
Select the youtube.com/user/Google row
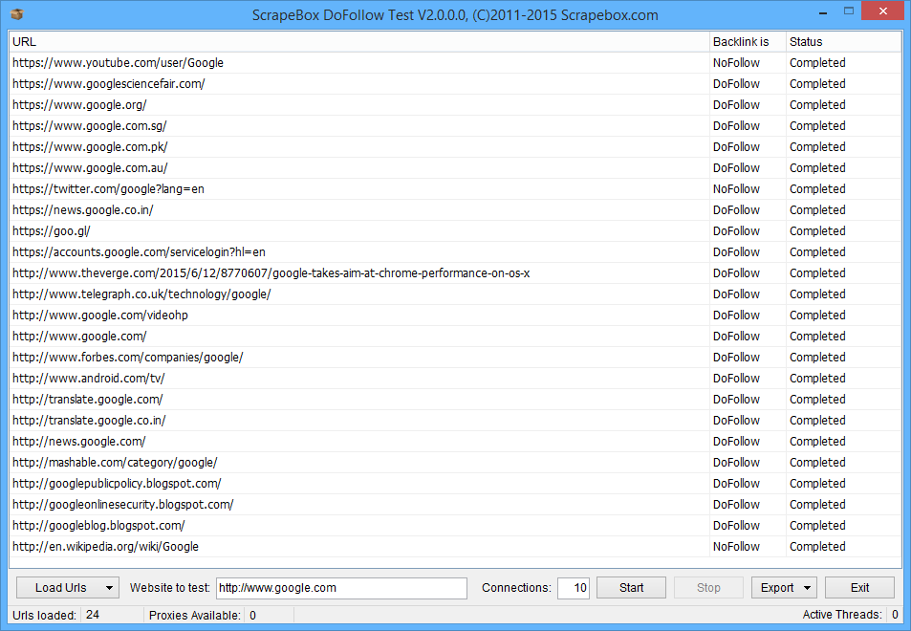[x=119, y=63]
